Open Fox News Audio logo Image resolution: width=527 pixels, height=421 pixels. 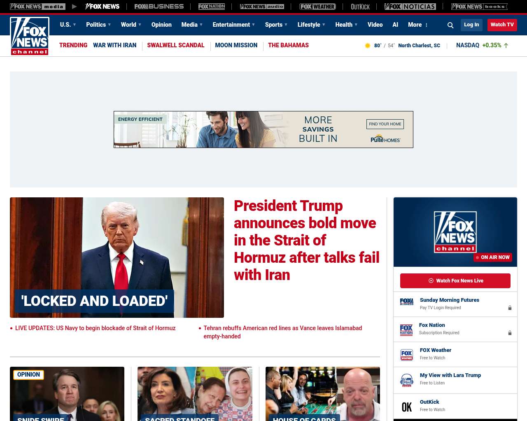pyautogui.click(x=262, y=7)
